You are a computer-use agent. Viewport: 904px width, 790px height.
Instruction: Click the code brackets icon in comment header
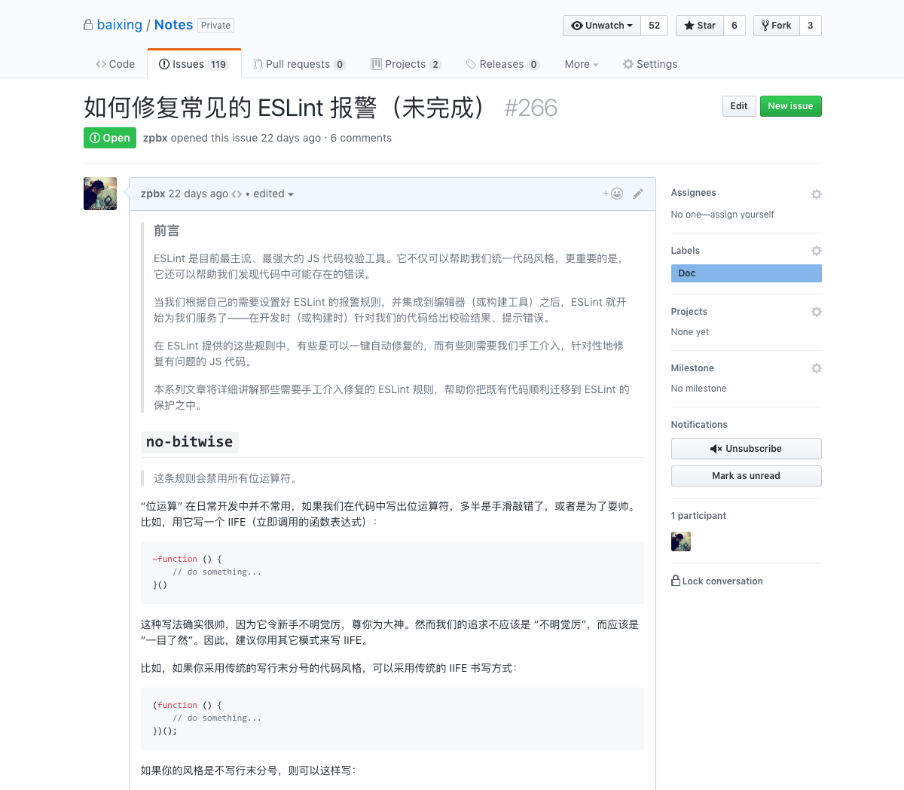[237, 194]
